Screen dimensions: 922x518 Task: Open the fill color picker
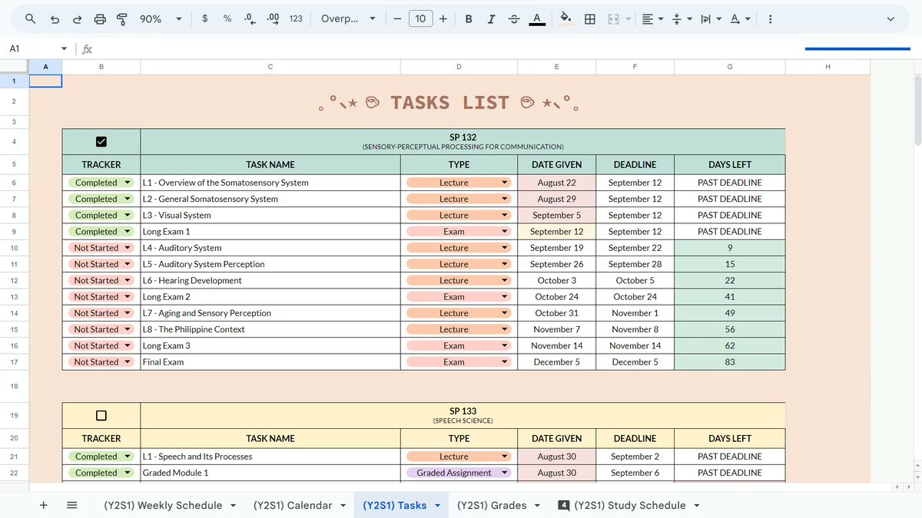[x=566, y=19]
